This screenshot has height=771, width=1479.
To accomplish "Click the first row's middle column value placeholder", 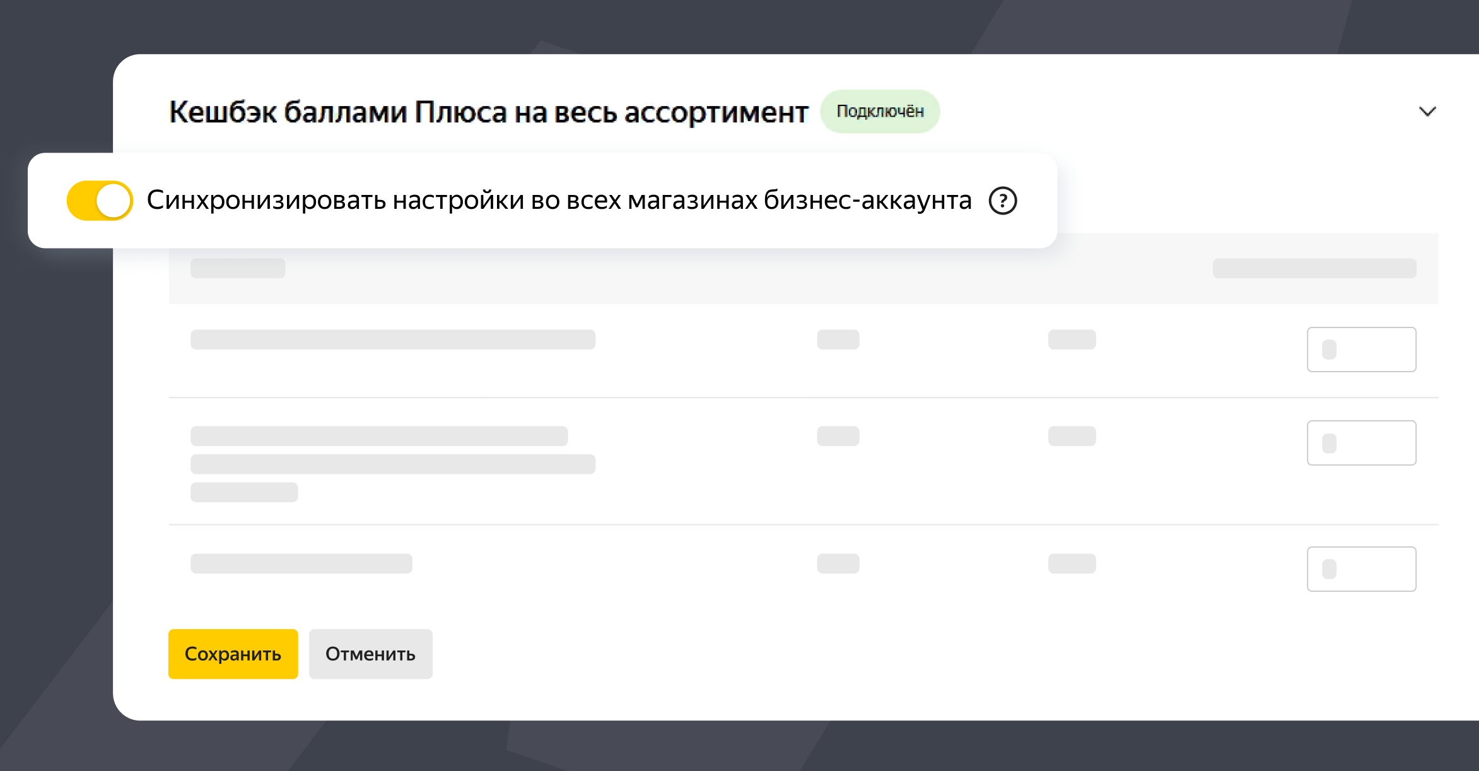I will [838, 339].
